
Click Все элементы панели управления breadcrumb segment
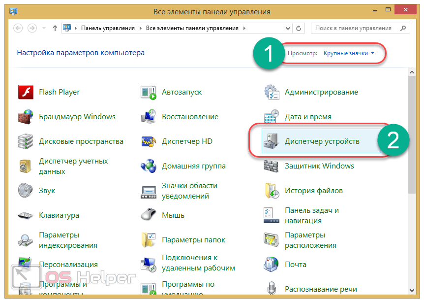point(192,29)
